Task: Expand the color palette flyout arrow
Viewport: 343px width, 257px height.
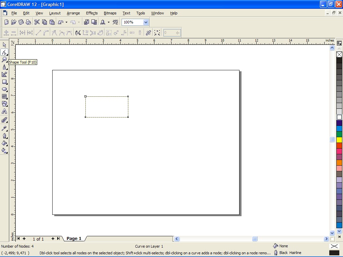Action: (339, 237)
